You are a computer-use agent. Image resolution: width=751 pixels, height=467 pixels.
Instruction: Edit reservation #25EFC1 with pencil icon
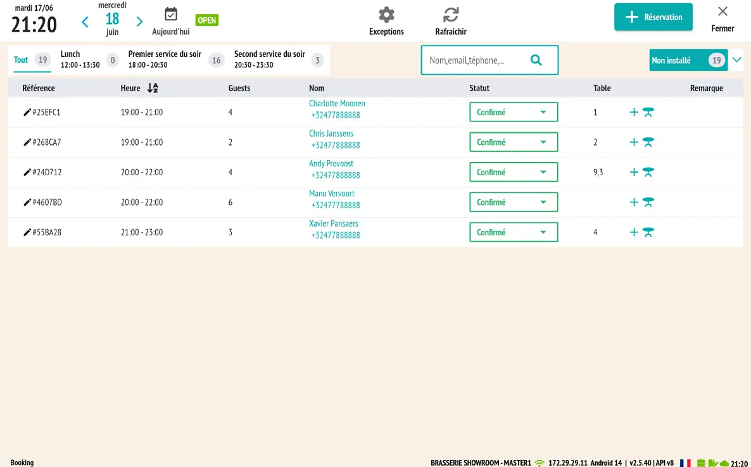point(27,112)
